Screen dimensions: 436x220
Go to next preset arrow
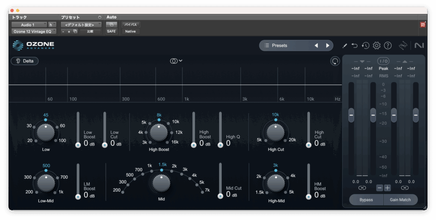tap(327, 45)
